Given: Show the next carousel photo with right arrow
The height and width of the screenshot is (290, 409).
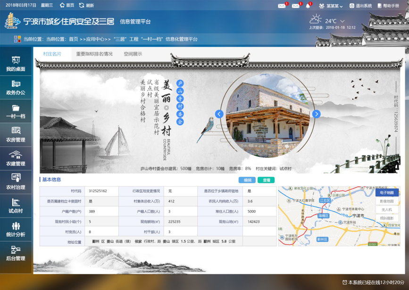Looking at the screenshot, I should (316, 114).
